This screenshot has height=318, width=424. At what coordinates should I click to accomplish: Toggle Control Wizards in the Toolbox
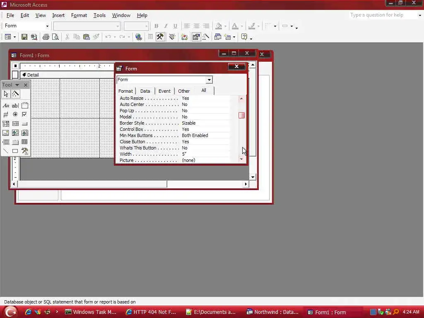(15, 94)
